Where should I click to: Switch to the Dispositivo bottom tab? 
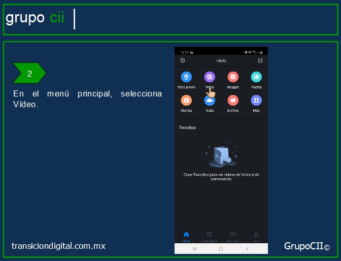tap(210, 236)
